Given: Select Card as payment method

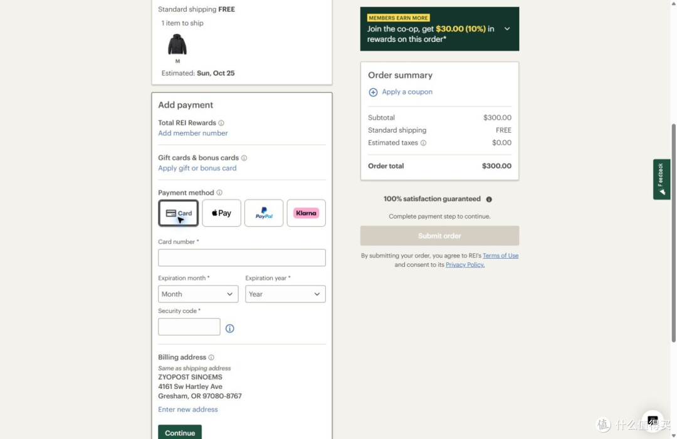Looking at the screenshot, I should [178, 213].
